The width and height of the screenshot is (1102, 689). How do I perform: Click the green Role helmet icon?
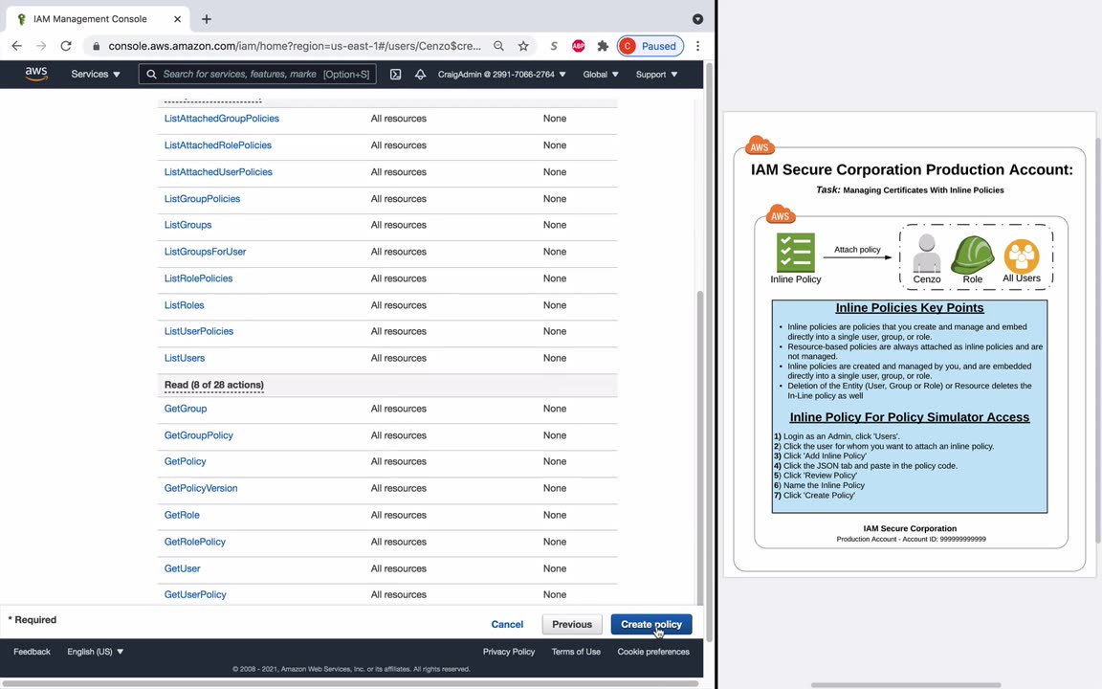(x=973, y=254)
